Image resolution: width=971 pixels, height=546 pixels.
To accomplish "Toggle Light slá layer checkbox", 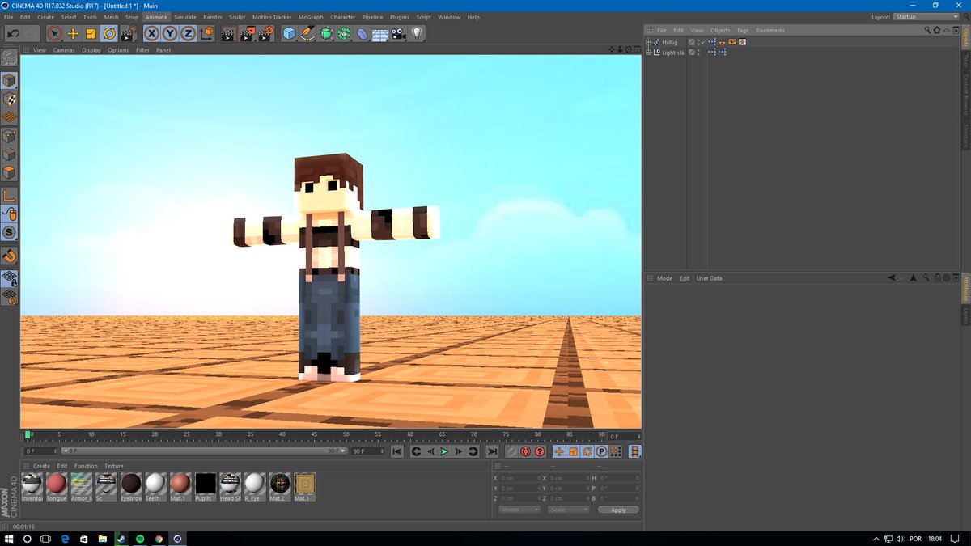I will tap(691, 52).
